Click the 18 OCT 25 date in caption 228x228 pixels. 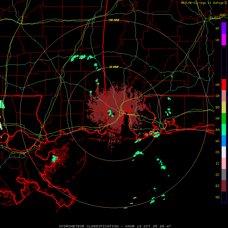147,226
